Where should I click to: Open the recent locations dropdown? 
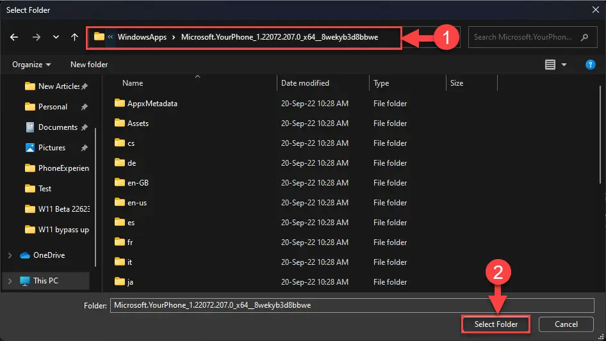tap(56, 37)
